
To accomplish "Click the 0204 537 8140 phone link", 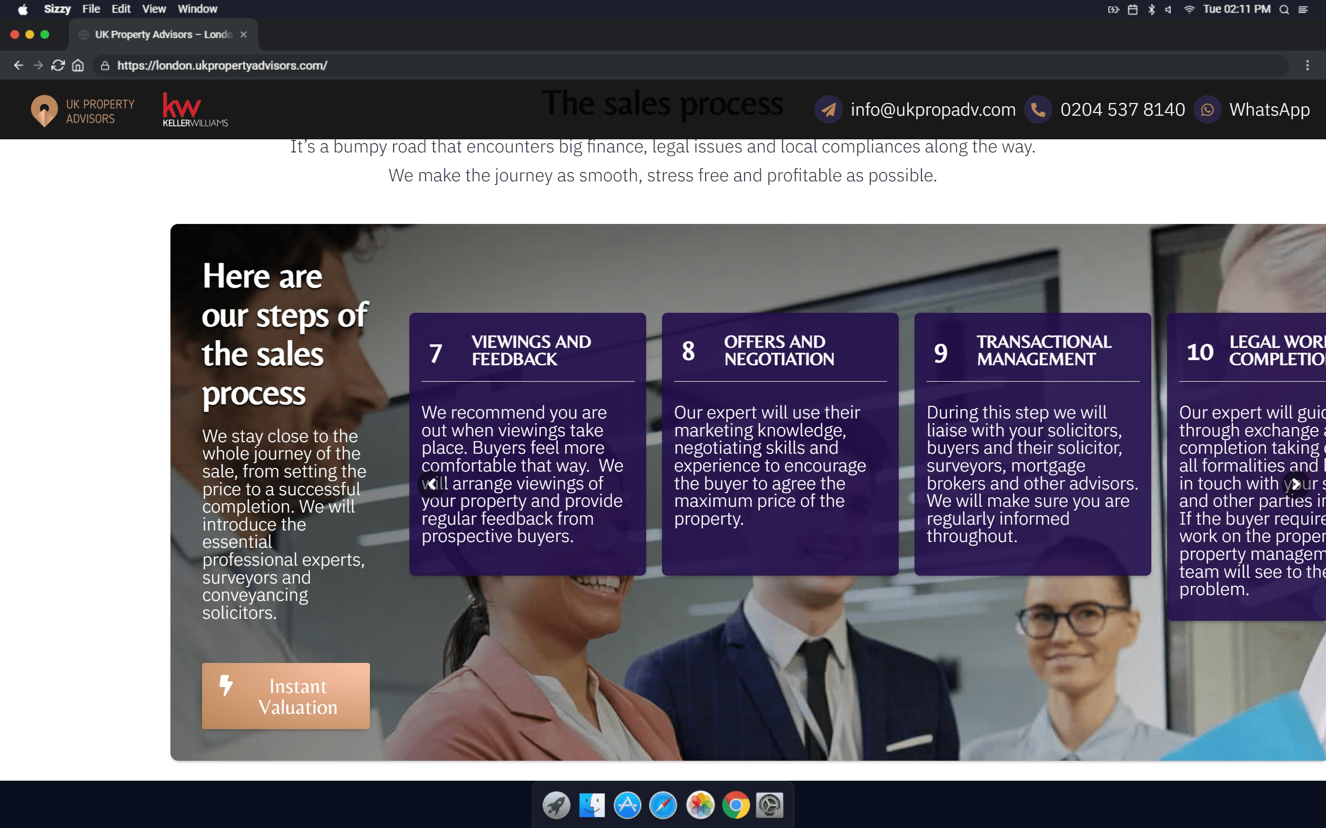I will pyautogui.click(x=1122, y=109).
